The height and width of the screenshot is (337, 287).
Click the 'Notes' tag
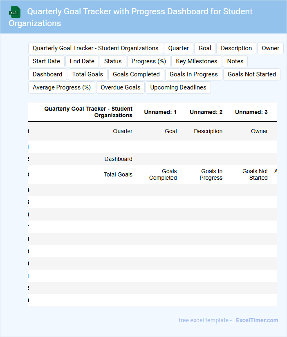tap(235, 61)
